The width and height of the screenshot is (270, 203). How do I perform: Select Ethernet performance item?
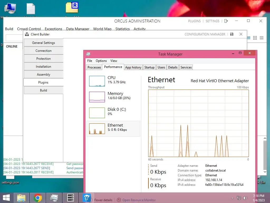coord(113,129)
